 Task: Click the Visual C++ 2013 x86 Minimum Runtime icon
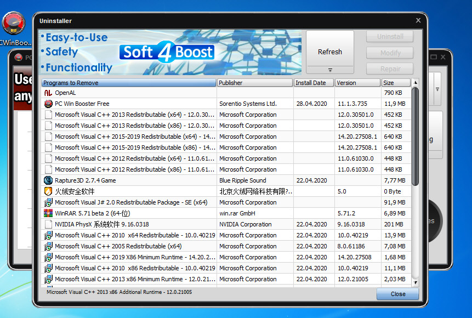[48, 279]
